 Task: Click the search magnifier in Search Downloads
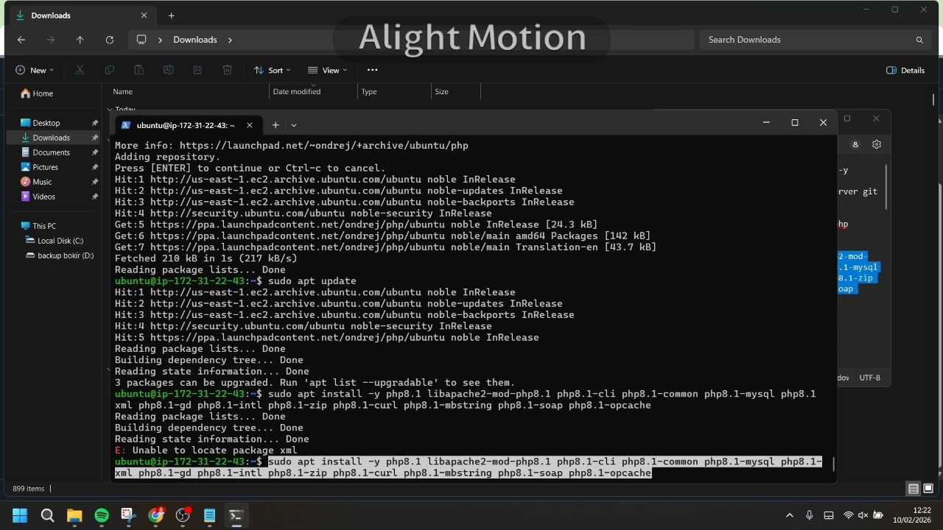tap(919, 40)
